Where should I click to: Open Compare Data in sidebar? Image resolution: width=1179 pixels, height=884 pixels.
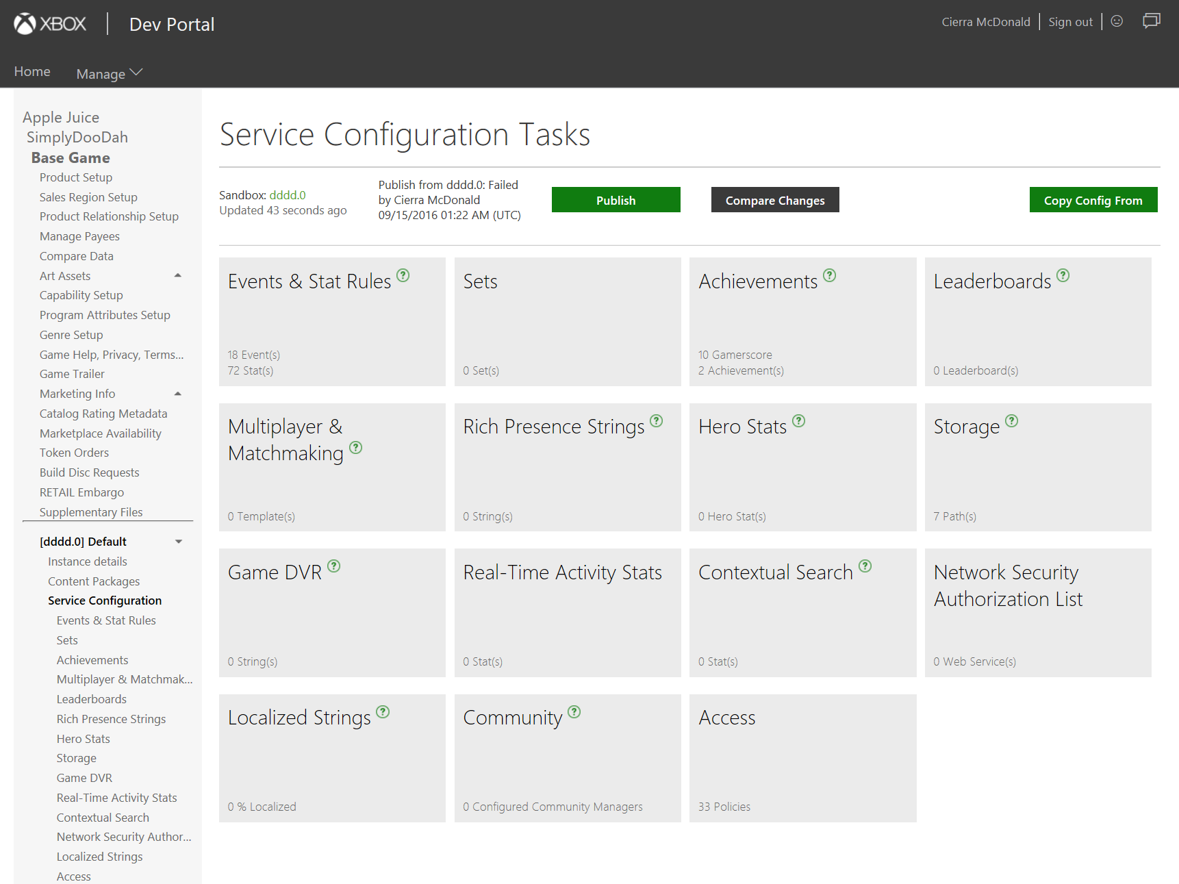[77, 256]
